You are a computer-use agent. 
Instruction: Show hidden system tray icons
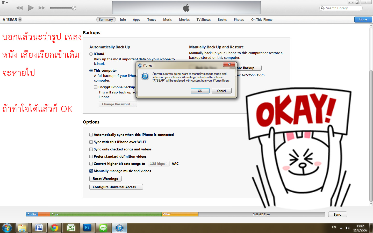coord(341,228)
